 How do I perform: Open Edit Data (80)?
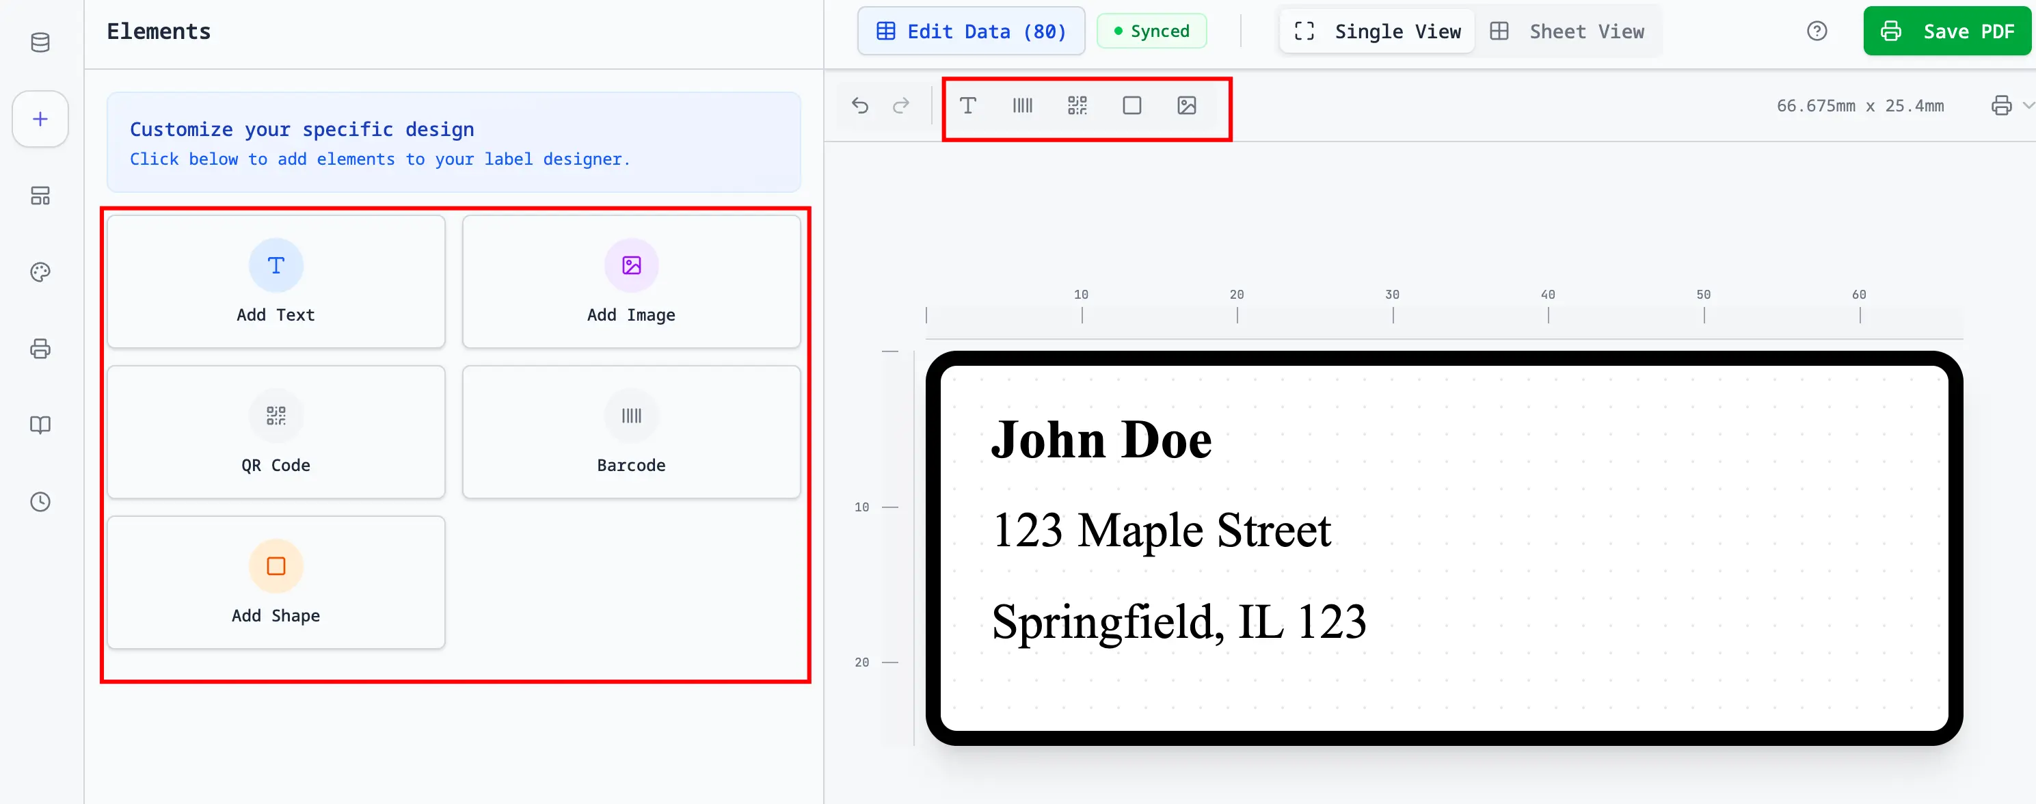click(x=971, y=31)
